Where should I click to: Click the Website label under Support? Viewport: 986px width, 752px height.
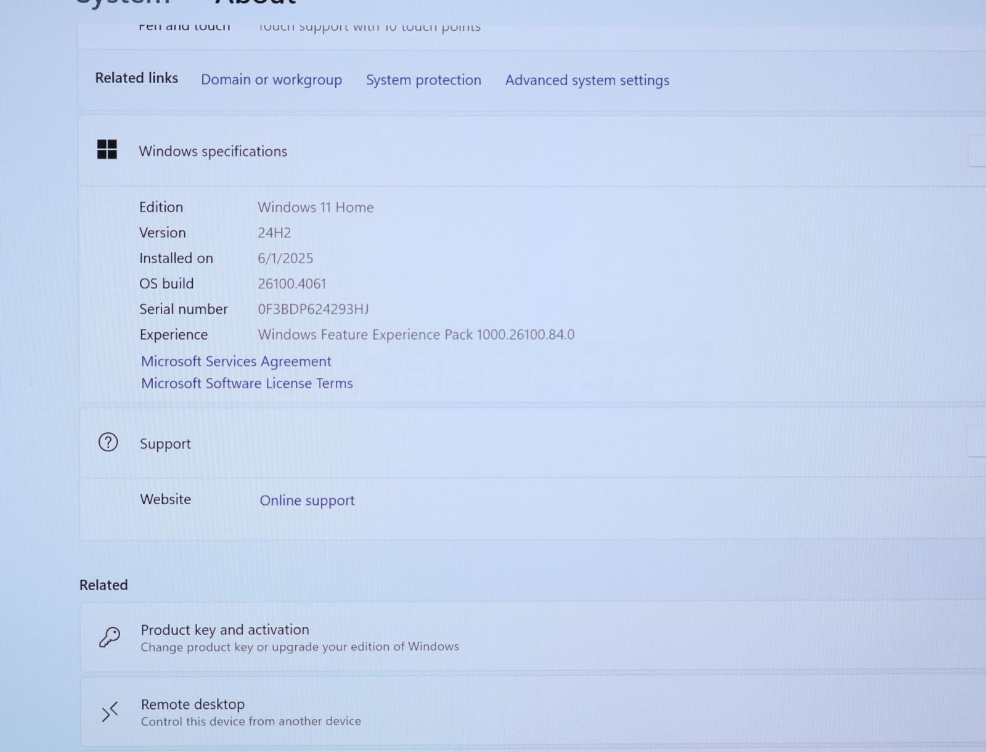165,499
